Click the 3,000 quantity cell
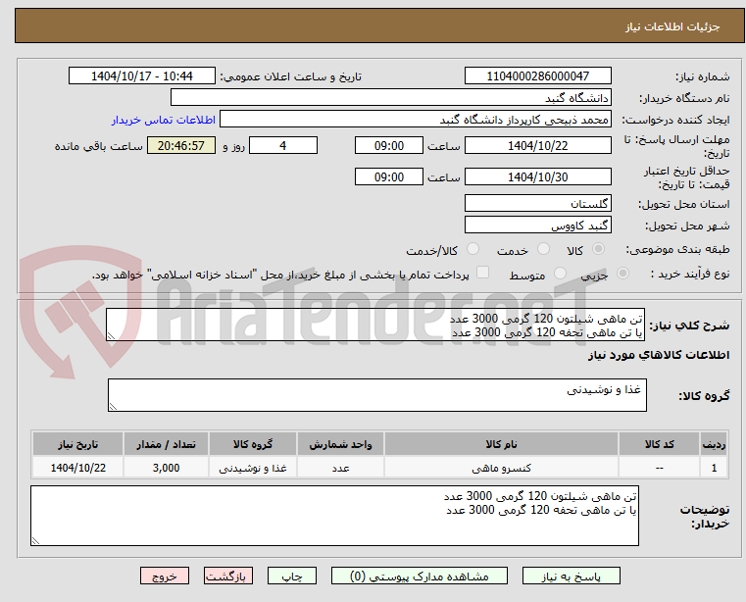Image resolution: width=746 pixels, height=602 pixels. coord(166,468)
